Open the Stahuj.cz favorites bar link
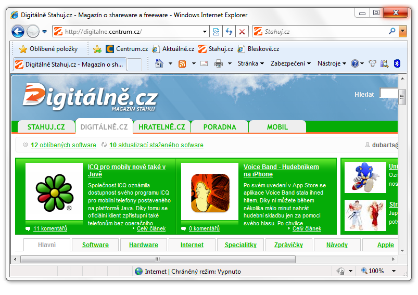Viewport: 418px width, 295px height. 216,49
